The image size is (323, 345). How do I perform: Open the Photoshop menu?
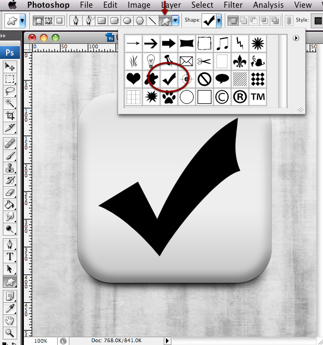pos(48,5)
